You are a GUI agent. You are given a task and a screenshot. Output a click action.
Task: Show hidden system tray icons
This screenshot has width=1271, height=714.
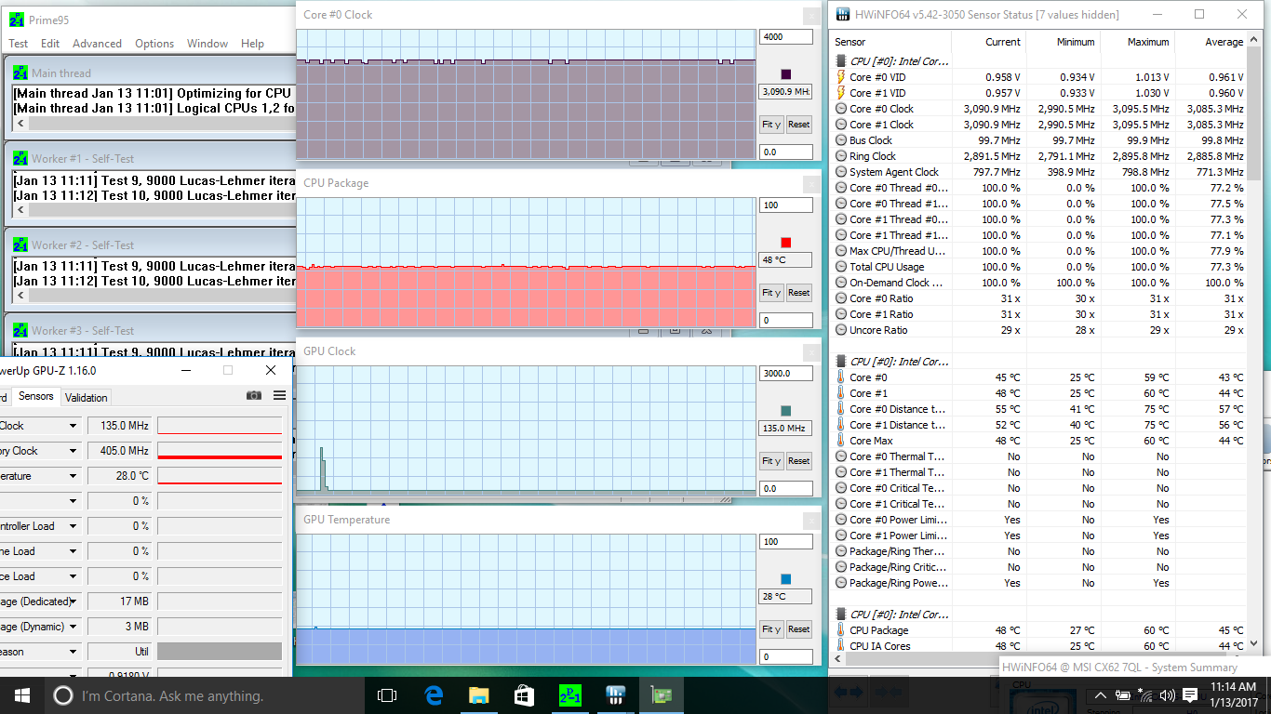click(1102, 695)
